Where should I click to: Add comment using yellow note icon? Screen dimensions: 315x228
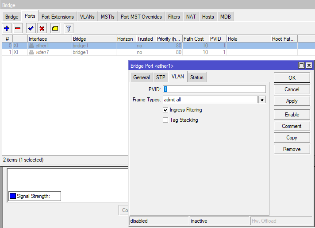55,28
